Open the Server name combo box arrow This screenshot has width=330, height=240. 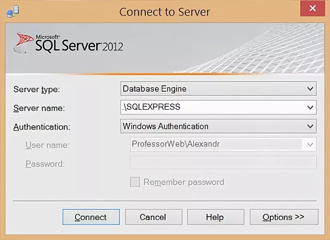point(310,108)
